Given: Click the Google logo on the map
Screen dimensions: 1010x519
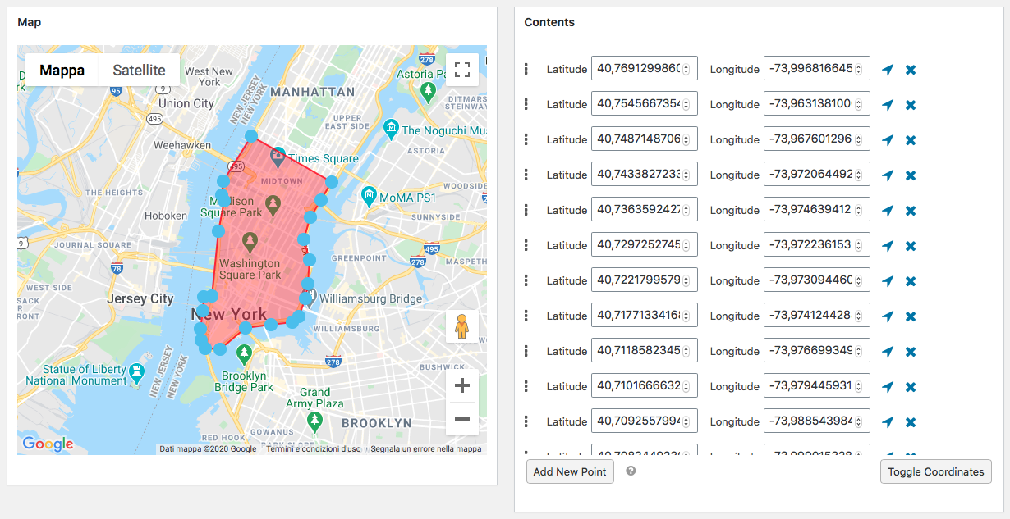Looking at the screenshot, I should point(48,444).
